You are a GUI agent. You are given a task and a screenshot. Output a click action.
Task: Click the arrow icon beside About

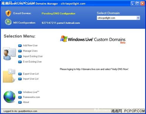20,102
